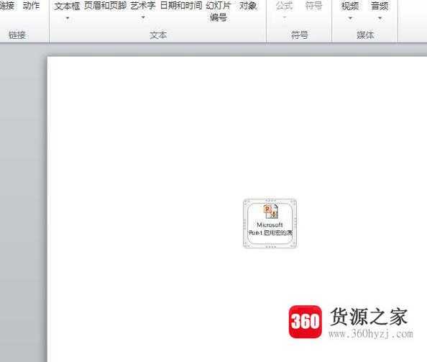Expand the 音频 dropdown arrow
The height and width of the screenshot is (362, 427).
tap(380, 19)
